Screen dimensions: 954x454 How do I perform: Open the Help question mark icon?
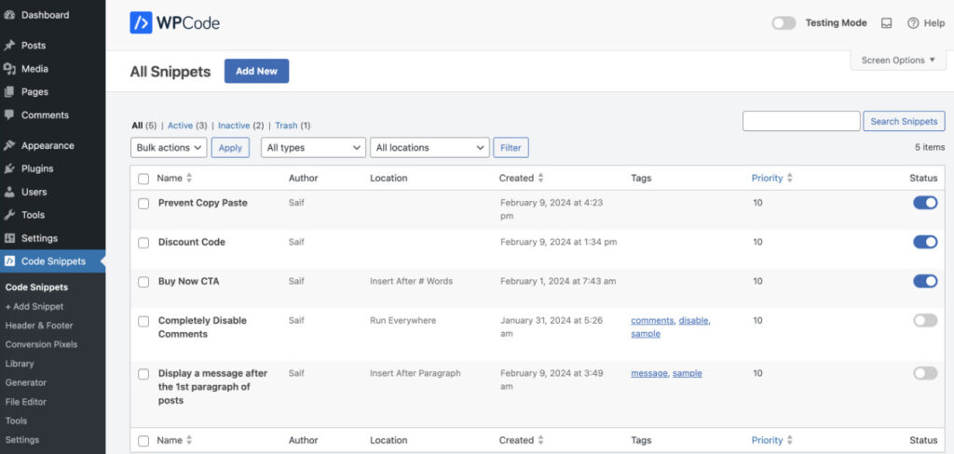coord(913,23)
